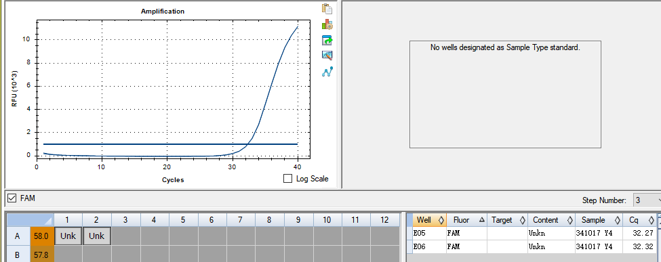
Task: Click the curve points line icon
Action: 327,71
